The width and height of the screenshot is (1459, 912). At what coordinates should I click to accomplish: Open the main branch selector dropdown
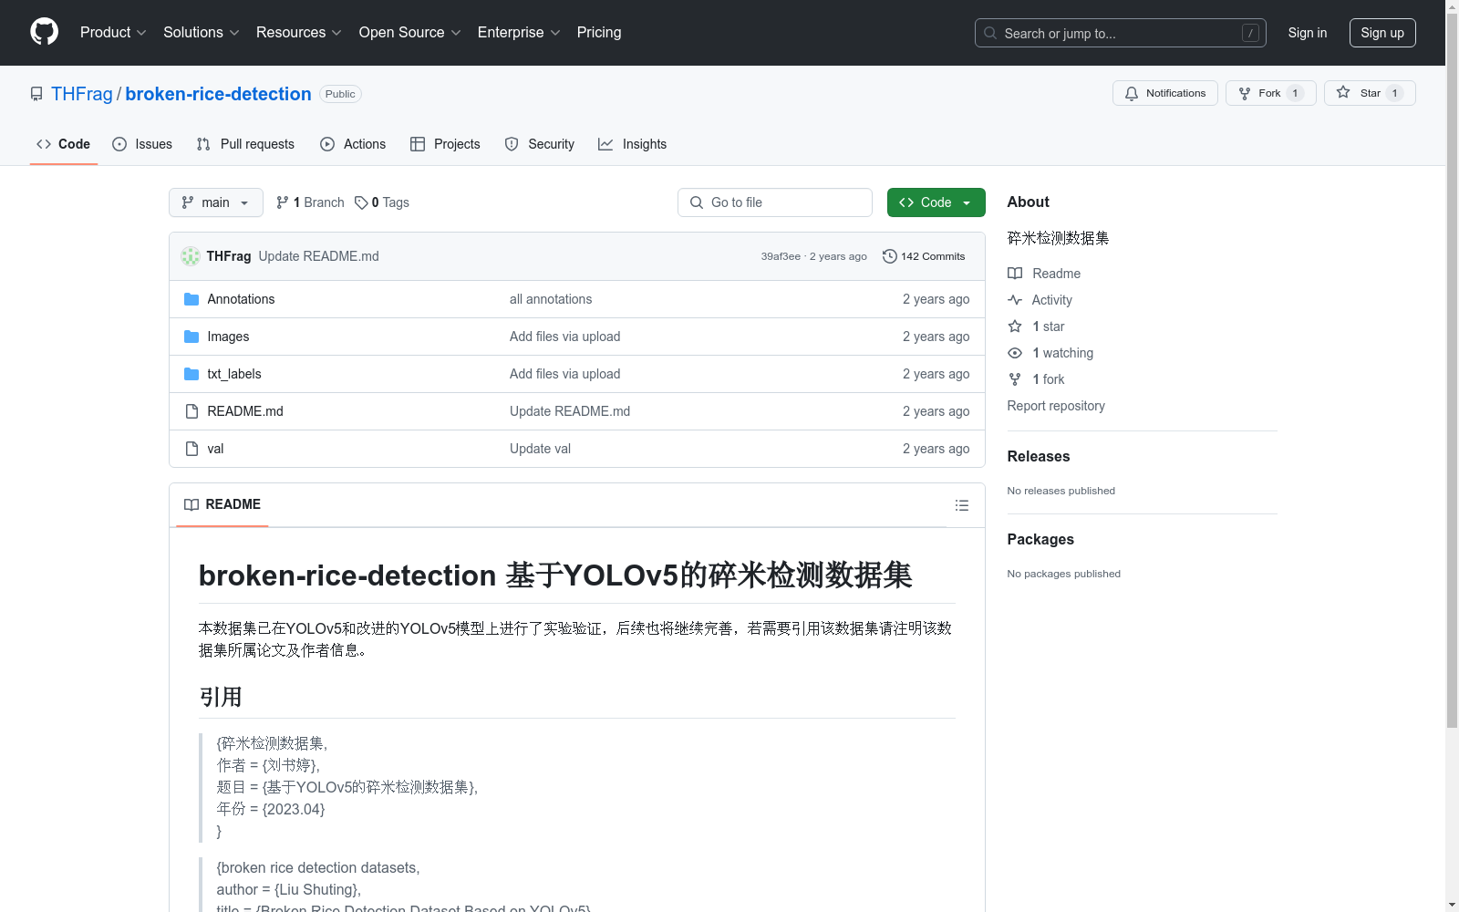pyautogui.click(x=216, y=202)
